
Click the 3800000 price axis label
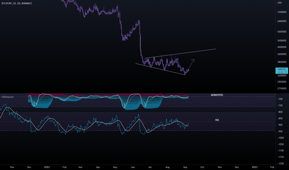click(x=282, y=62)
